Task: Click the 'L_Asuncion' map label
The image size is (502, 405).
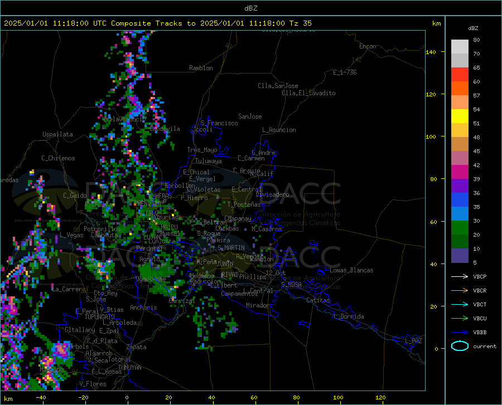Action: tap(279, 130)
